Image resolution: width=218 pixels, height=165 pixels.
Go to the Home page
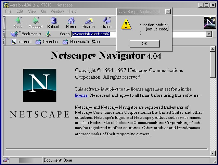[71, 23]
